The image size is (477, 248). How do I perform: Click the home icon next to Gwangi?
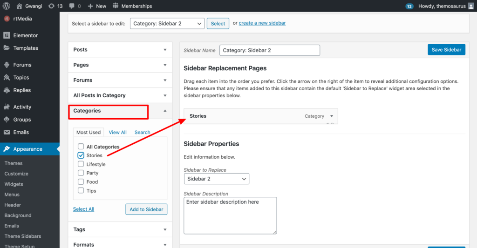pos(20,6)
